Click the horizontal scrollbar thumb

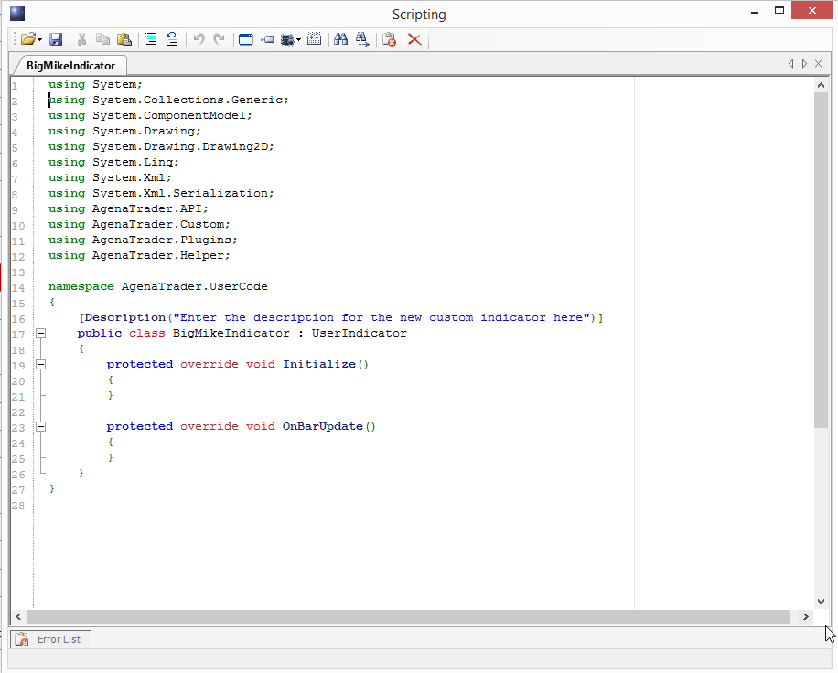pyautogui.click(x=408, y=617)
